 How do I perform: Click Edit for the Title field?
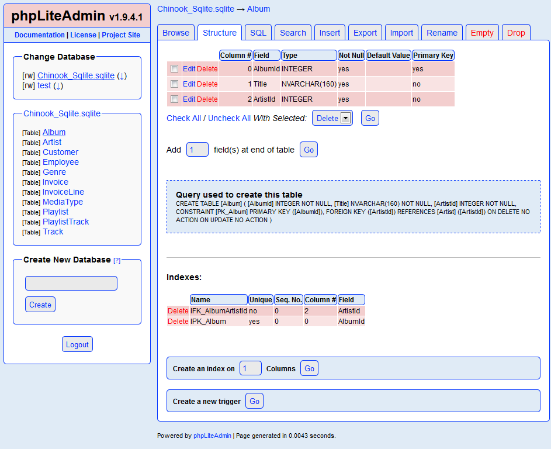tap(189, 84)
